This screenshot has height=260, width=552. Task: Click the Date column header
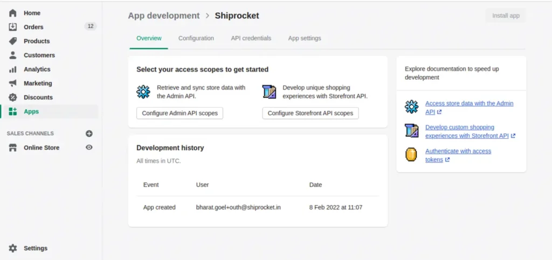point(315,185)
